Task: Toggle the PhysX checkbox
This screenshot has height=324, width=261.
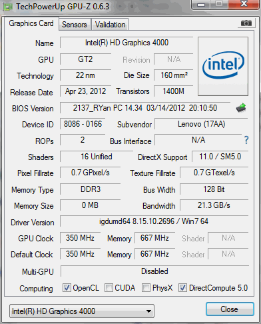Action: click(x=146, y=287)
